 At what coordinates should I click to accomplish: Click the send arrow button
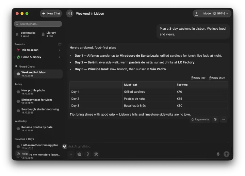(226, 154)
